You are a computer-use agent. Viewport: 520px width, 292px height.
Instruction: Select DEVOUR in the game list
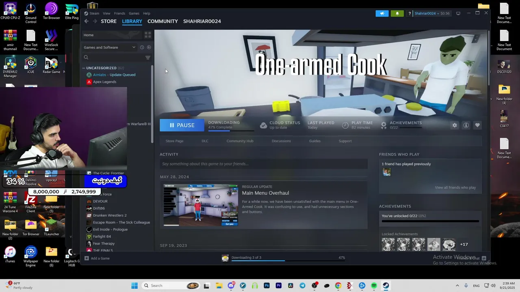coord(100,201)
